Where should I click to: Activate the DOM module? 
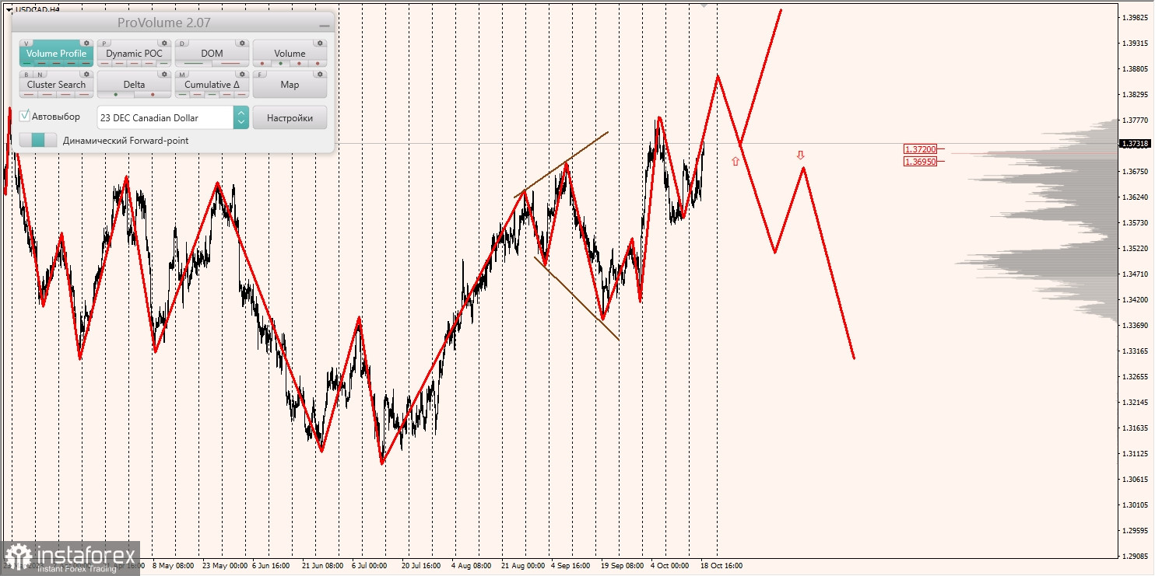pos(212,54)
